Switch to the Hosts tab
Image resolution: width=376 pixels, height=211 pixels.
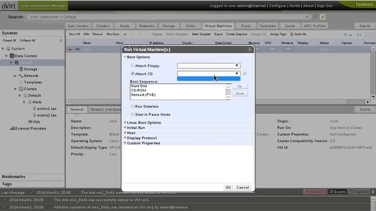125,26
